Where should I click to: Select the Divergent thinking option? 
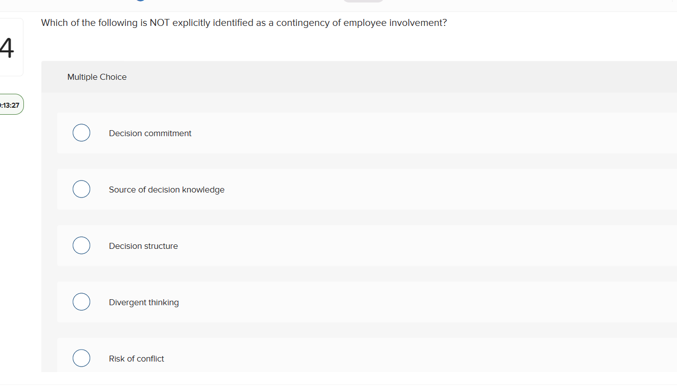click(81, 302)
